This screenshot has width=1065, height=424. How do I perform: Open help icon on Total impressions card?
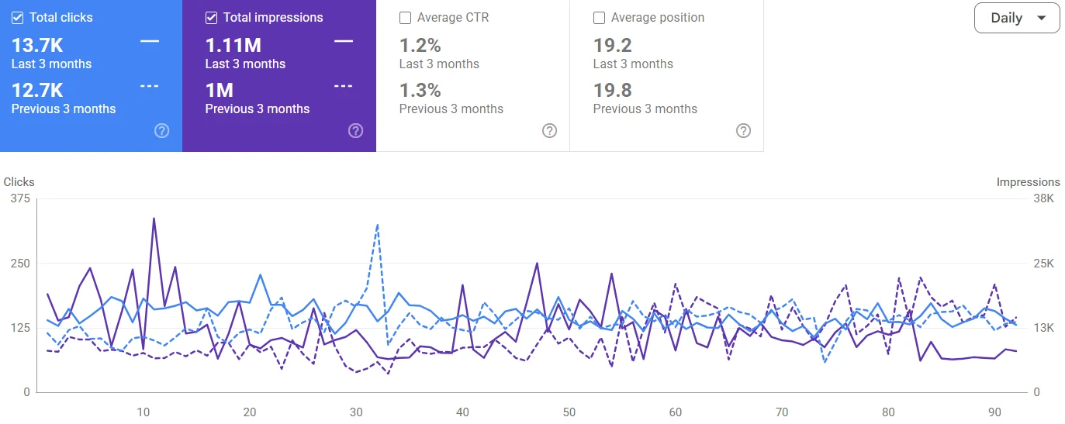pos(356,130)
